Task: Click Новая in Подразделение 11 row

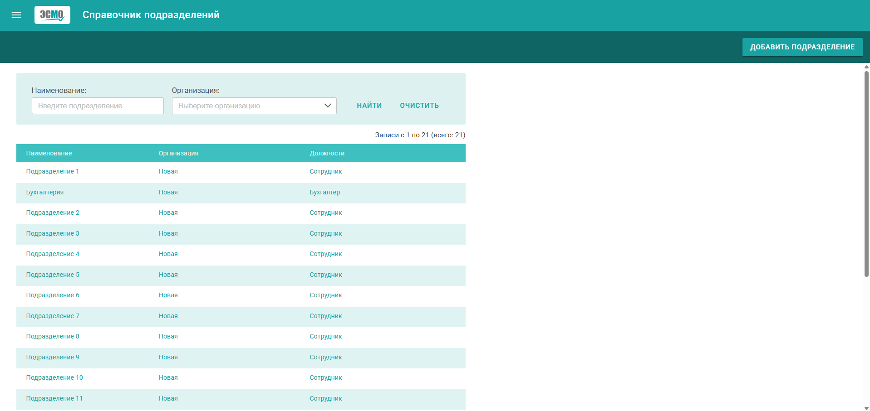Action: [168, 398]
